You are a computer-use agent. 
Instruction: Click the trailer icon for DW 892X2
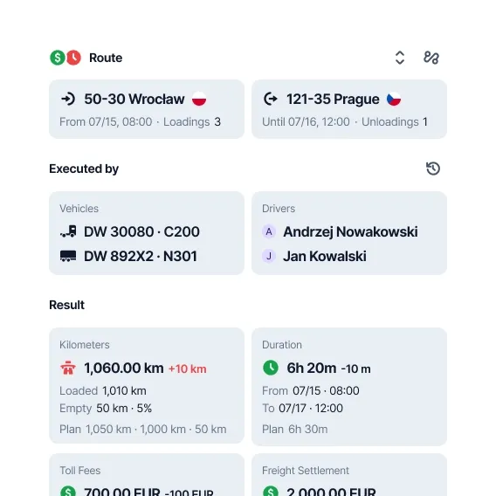(68, 256)
